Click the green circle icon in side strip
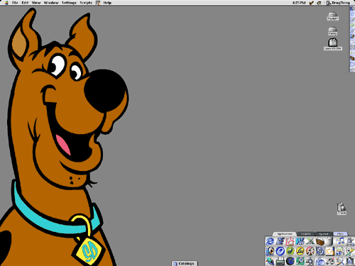This screenshot has width=355, height=266. [352, 26]
